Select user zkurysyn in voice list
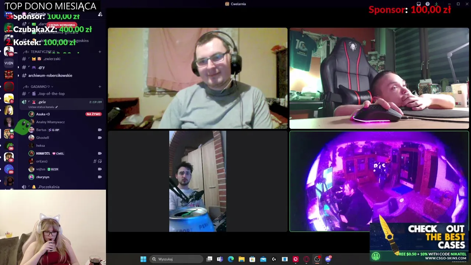 pyautogui.click(x=43, y=177)
